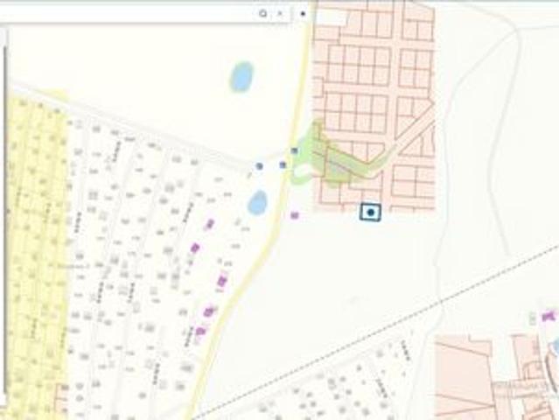Image resolution: width=559 pixels, height=420 pixels.
Task: Click the purple marker just right of the yellow road
Action: [295, 215]
